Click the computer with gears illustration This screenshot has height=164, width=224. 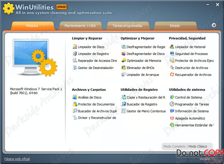tap(35, 58)
